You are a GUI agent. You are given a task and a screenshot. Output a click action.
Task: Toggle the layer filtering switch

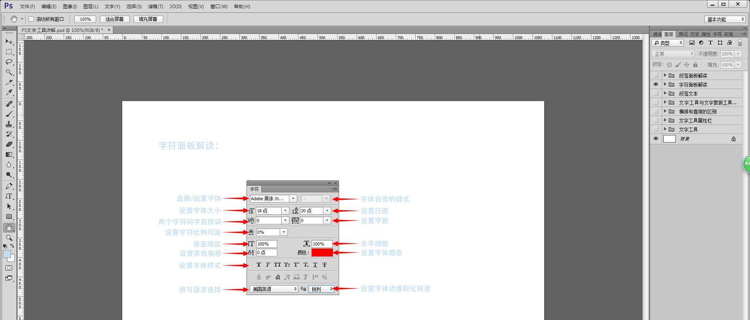tap(740, 43)
